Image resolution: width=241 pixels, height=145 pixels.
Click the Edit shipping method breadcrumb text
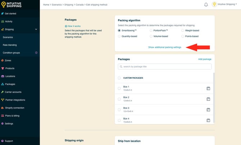click(97, 5)
